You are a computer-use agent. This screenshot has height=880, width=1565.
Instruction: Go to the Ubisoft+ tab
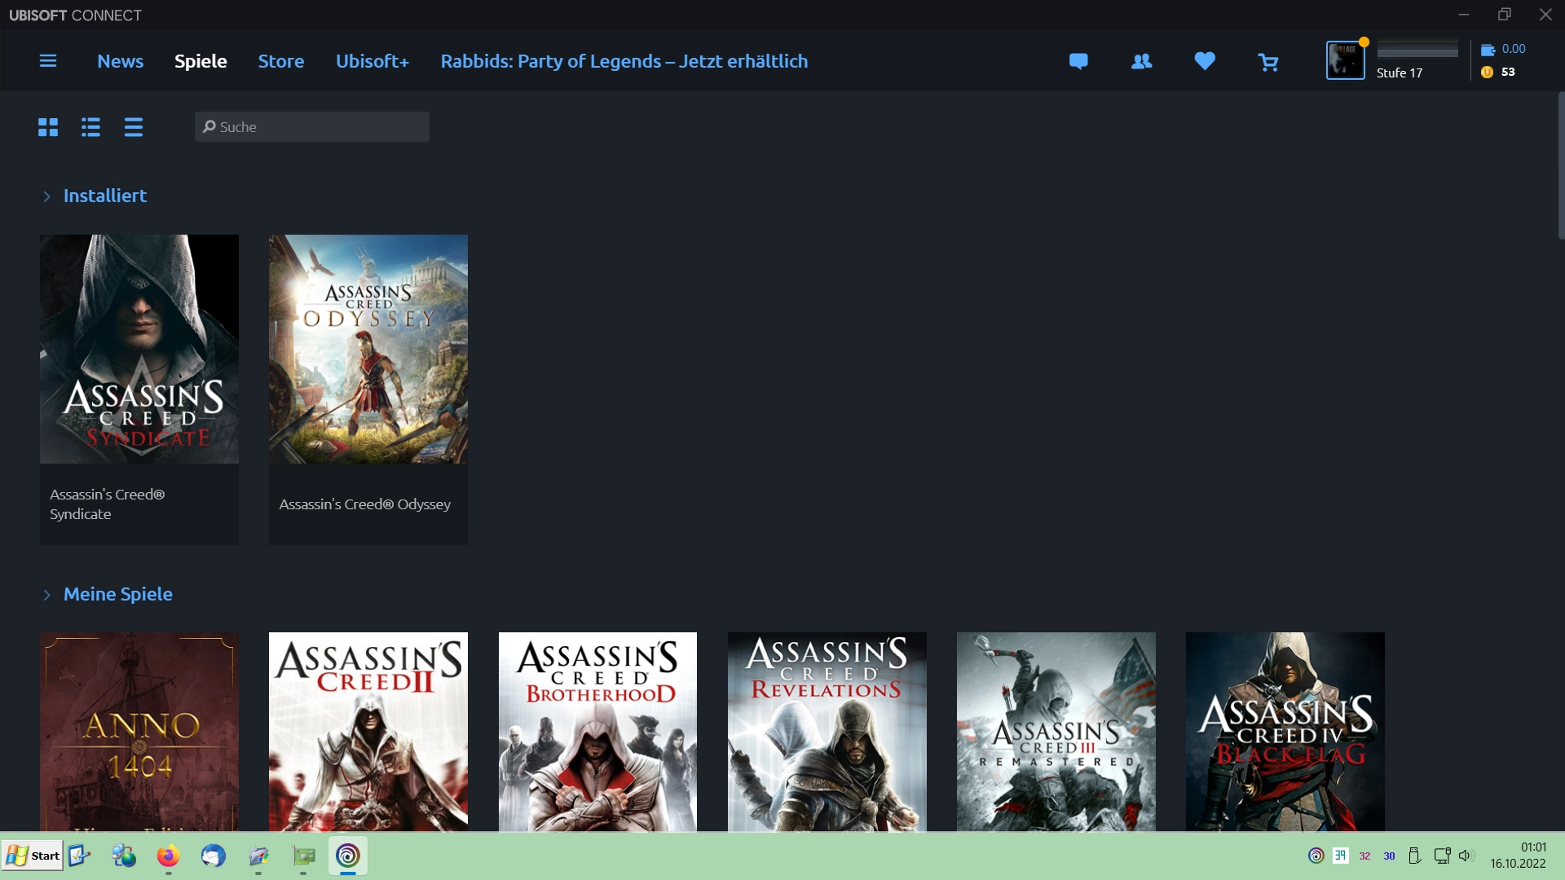(373, 61)
